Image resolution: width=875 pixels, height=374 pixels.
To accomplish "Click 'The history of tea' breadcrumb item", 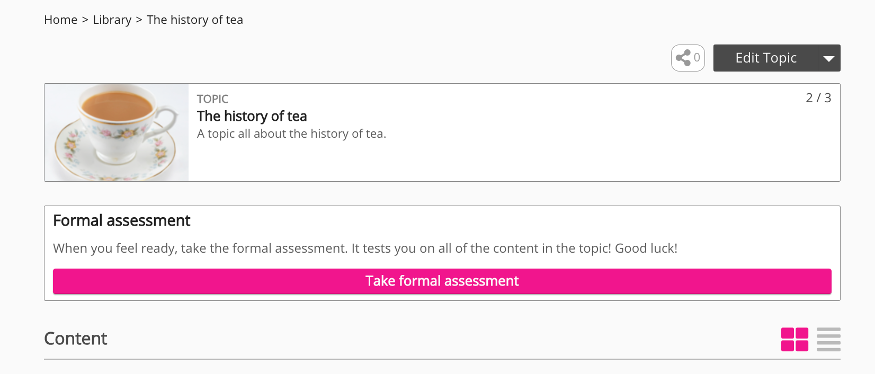I will click(x=195, y=20).
